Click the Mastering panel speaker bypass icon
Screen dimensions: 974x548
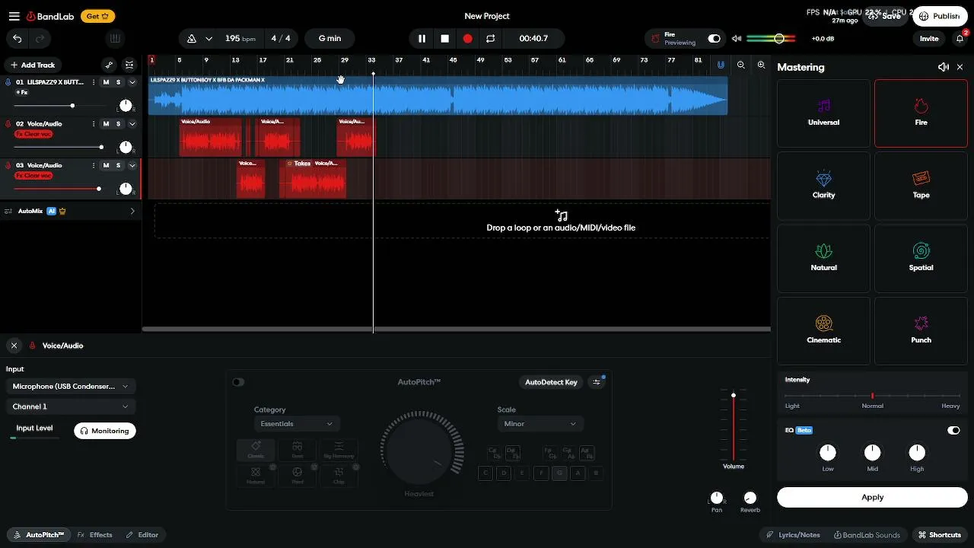[x=944, y=67]
